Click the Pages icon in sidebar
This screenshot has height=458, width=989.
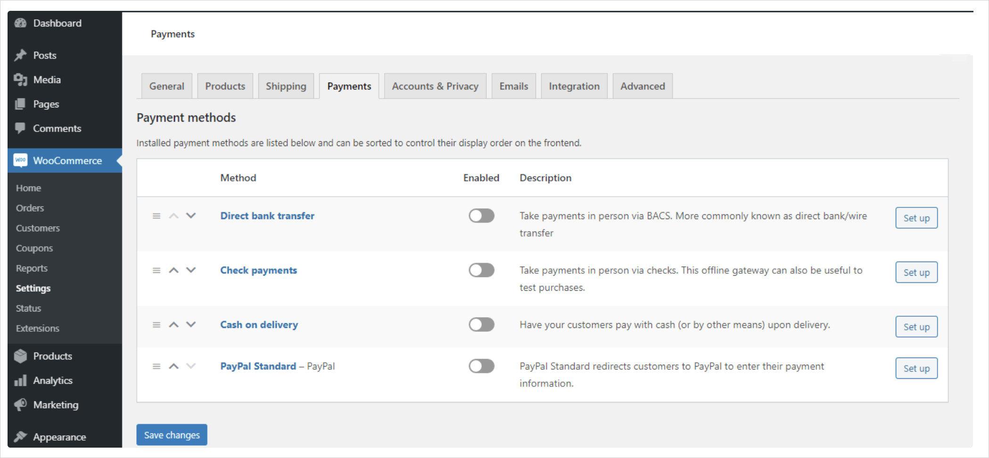(x=20, y=104)
